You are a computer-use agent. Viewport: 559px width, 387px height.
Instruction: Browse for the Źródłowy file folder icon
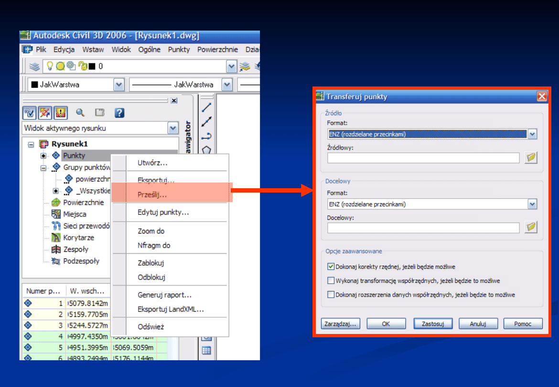click(x=531, y=157)
